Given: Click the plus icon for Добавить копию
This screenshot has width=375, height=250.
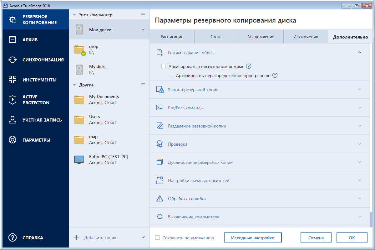Looking at the screenshot, I should tap(77, 237).
